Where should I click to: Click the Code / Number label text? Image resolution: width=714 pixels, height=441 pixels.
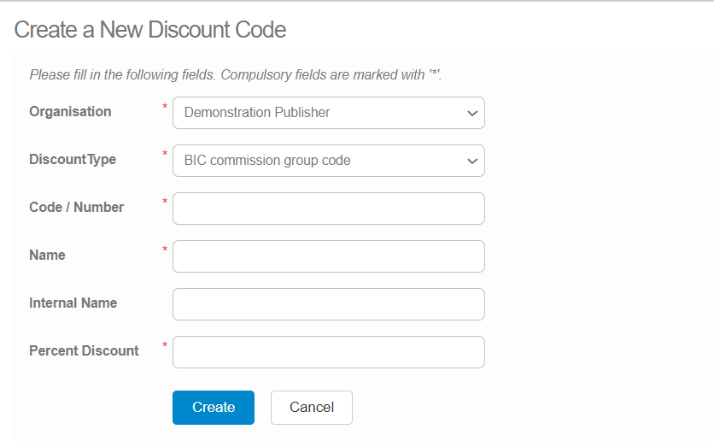pos(77,208)
